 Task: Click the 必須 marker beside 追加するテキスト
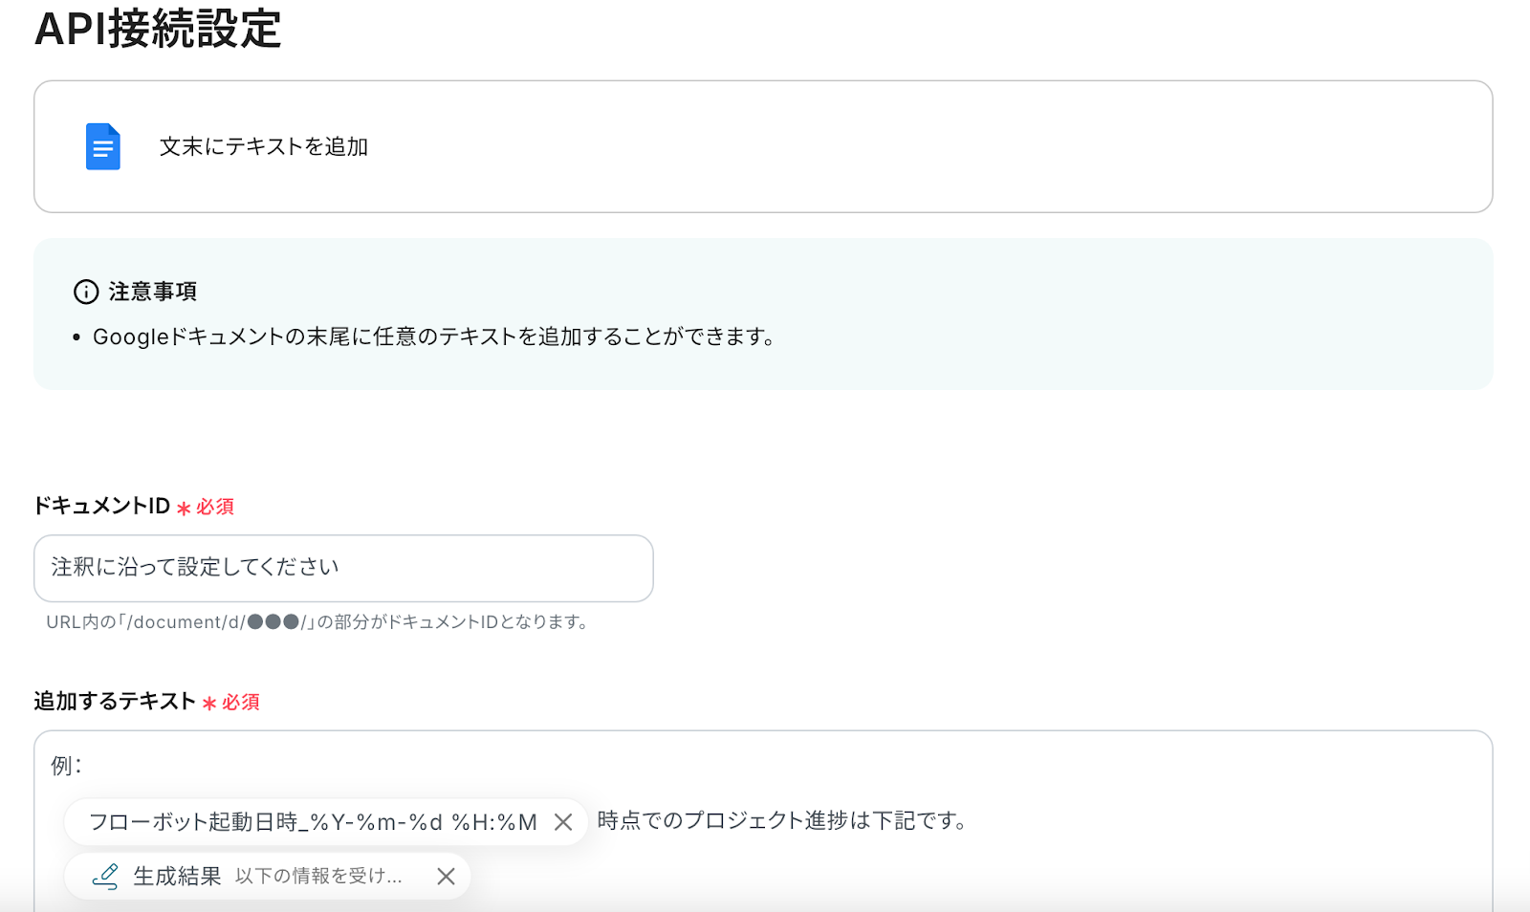tap(231, 703)
